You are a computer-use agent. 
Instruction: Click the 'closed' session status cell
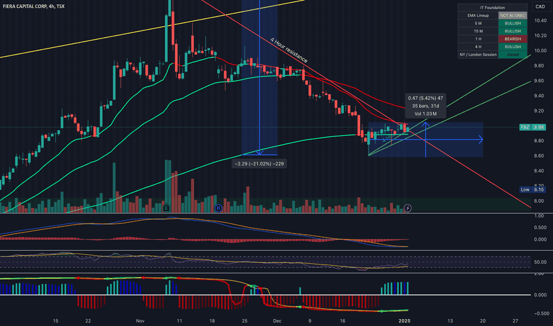click(x=513, y=55)
